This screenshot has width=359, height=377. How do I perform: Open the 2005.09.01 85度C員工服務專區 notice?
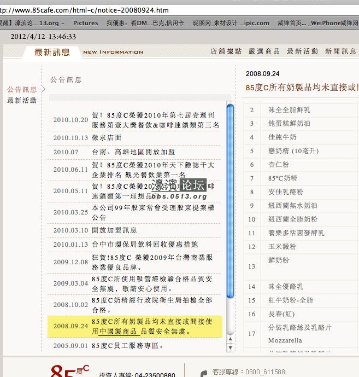point(128,346)
